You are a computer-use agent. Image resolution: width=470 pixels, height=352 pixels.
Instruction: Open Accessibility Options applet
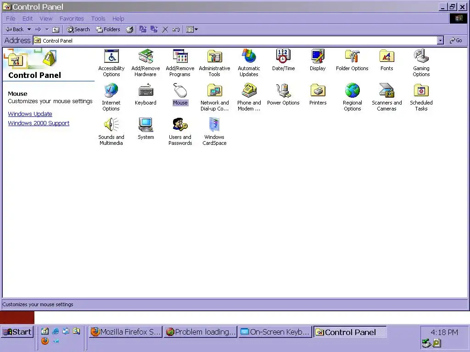pyautogui.click(x=111, y=56)
